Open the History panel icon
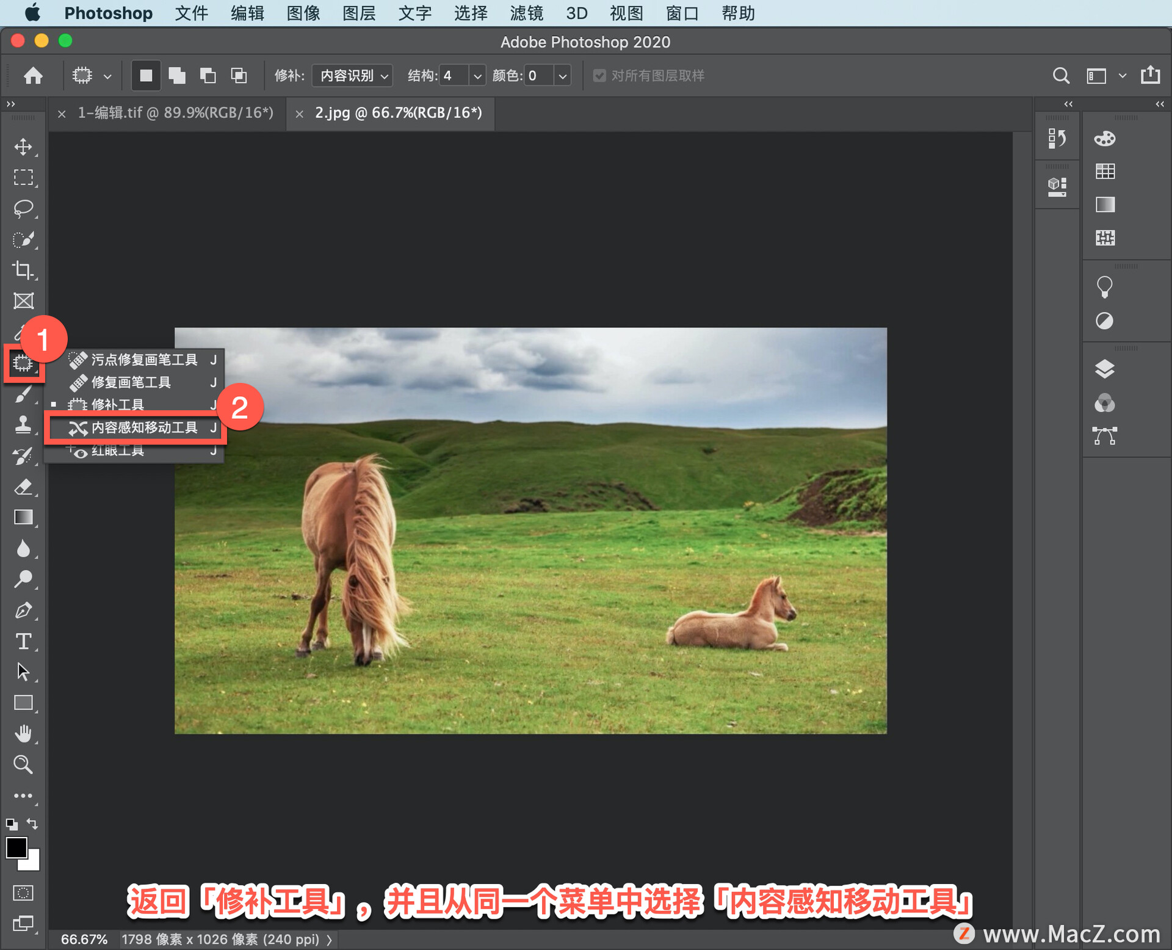Viewport: 1172px width, 950px height. (x=1057, y=139)
